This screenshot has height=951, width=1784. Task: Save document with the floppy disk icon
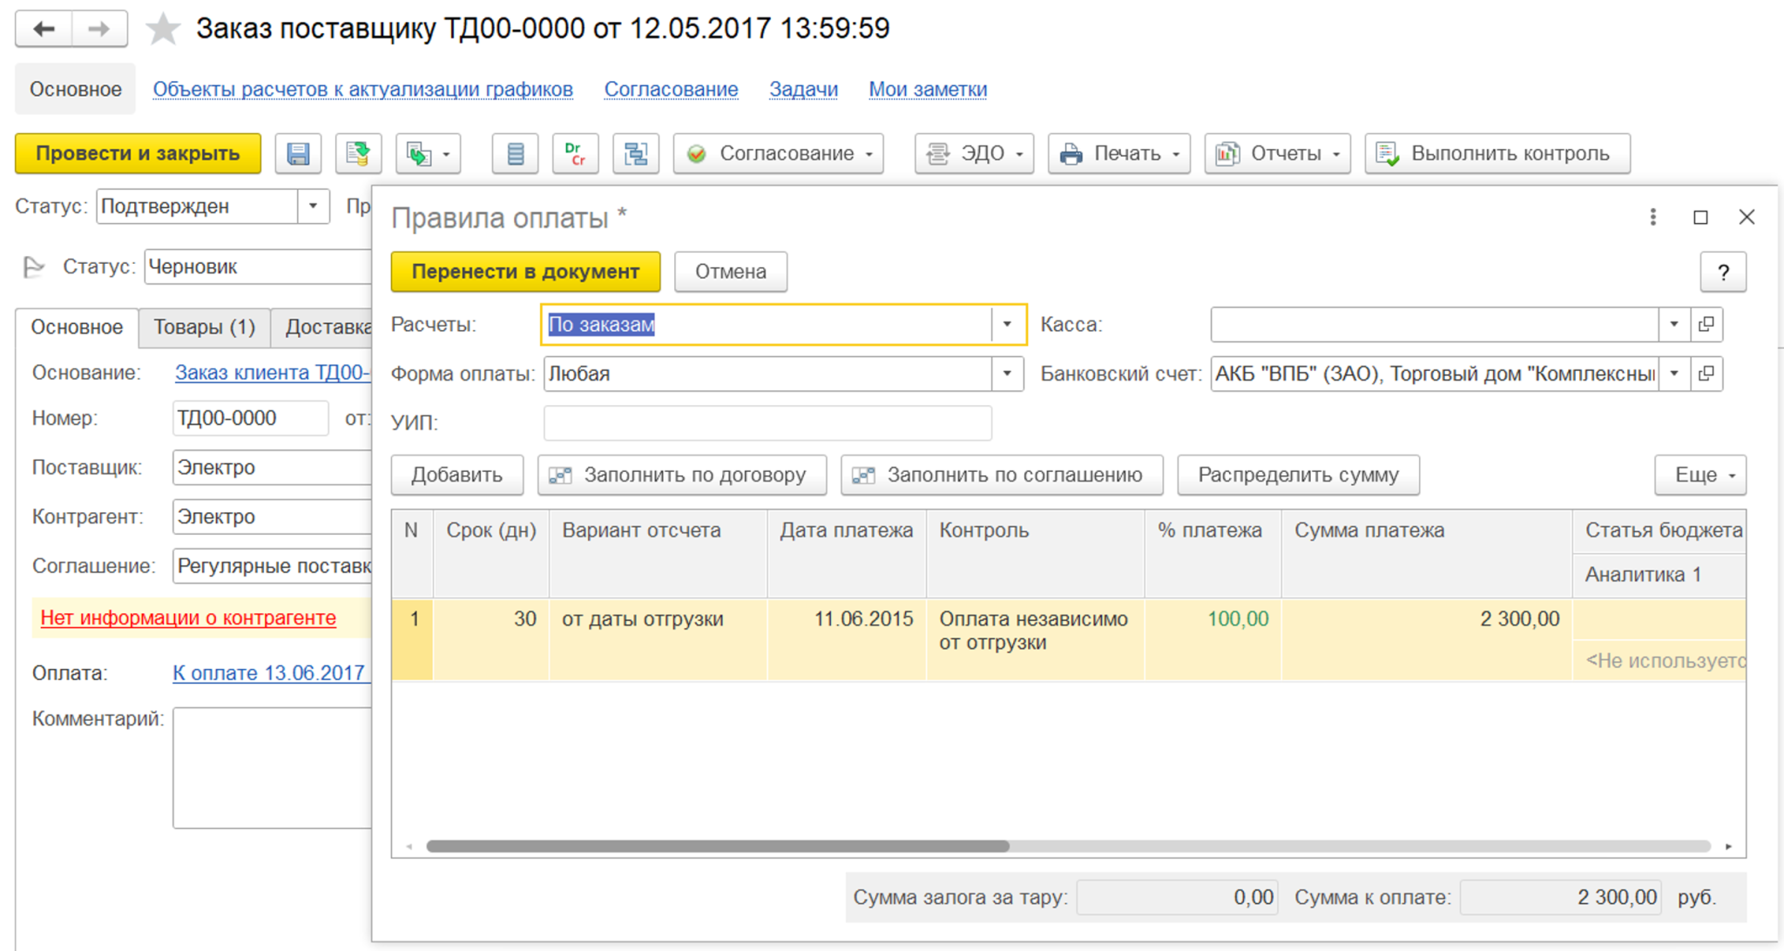298,154
